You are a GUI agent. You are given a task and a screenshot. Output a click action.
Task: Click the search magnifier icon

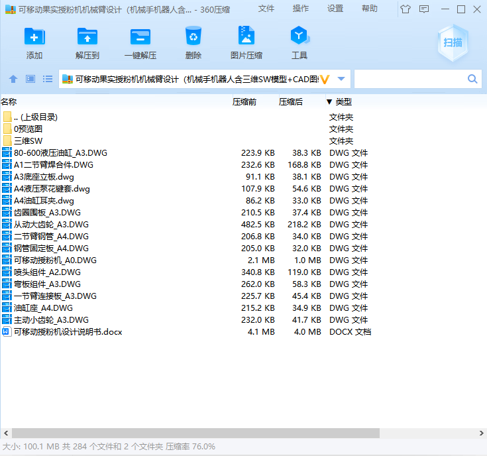click(x=472, y=79)
